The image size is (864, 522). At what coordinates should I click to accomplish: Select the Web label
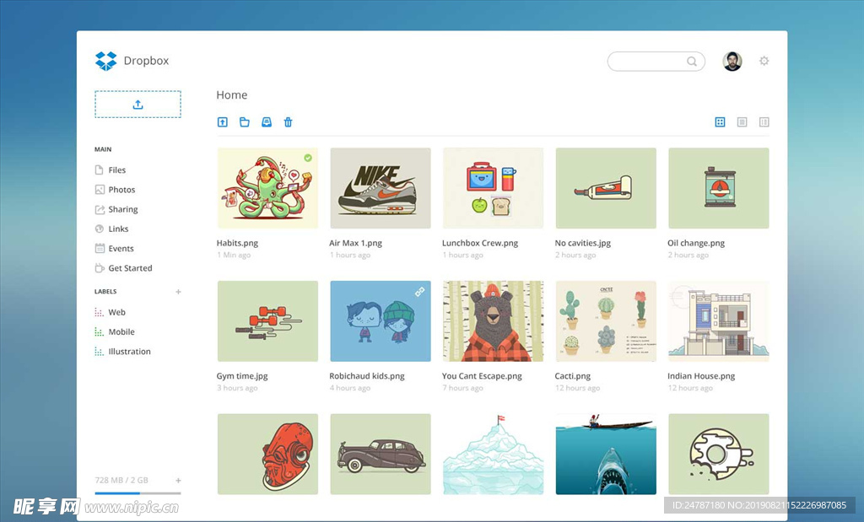(111, 313)
